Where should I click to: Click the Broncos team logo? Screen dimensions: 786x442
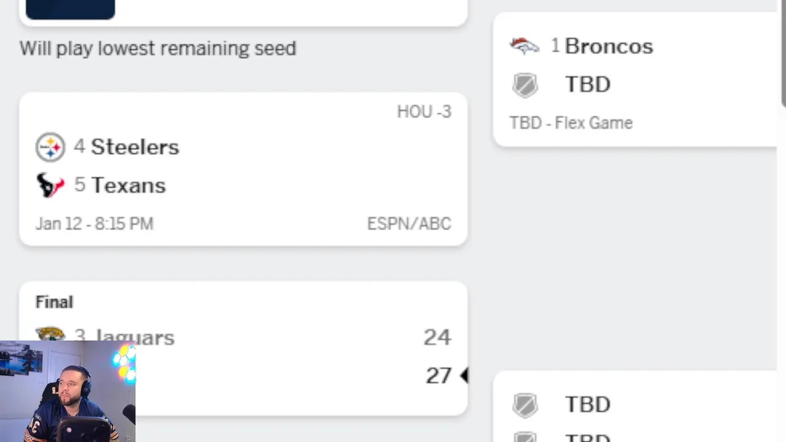point(524,46)
